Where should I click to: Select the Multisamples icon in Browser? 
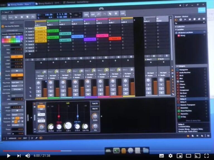click(190, 20)
